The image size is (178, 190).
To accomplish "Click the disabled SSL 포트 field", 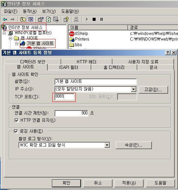I will (x=127, y=97).
